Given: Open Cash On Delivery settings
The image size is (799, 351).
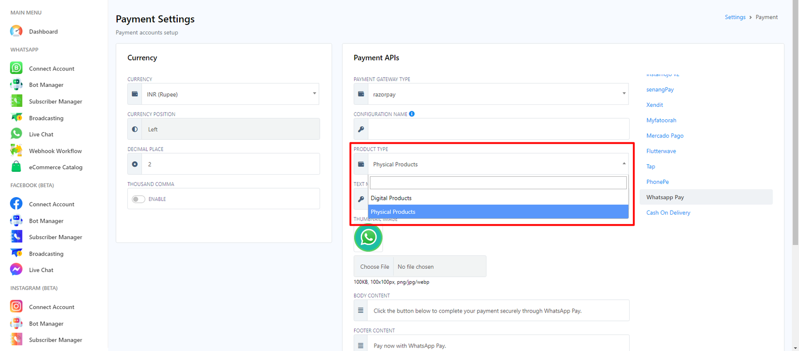Looking at the screenshot, I should coord(668,213).
